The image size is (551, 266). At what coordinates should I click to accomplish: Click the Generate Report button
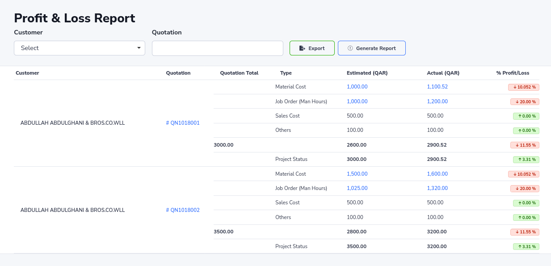click(x=372, y=48)
